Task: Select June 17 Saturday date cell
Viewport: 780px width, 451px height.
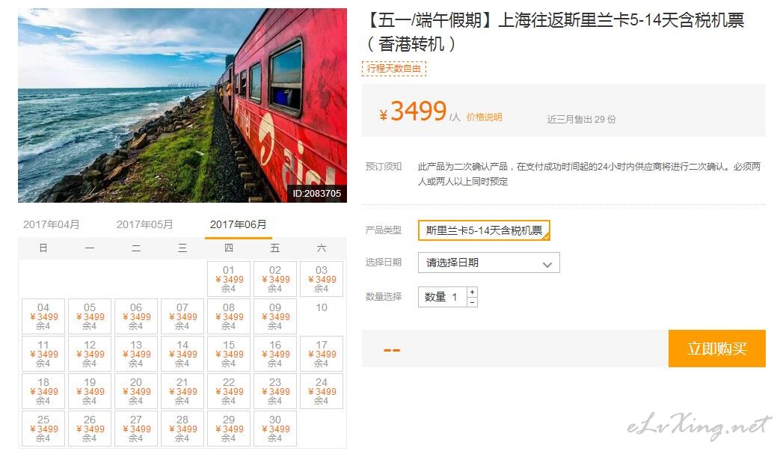Action: point(322,354)
